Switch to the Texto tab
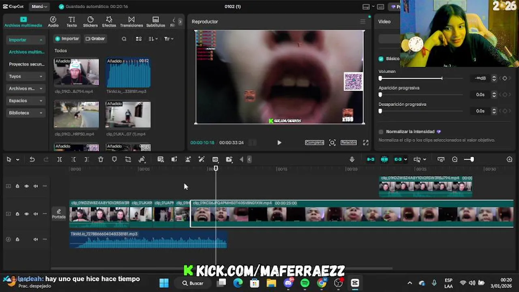Screen dimensions: 519x292 click(x=72, y=22)
